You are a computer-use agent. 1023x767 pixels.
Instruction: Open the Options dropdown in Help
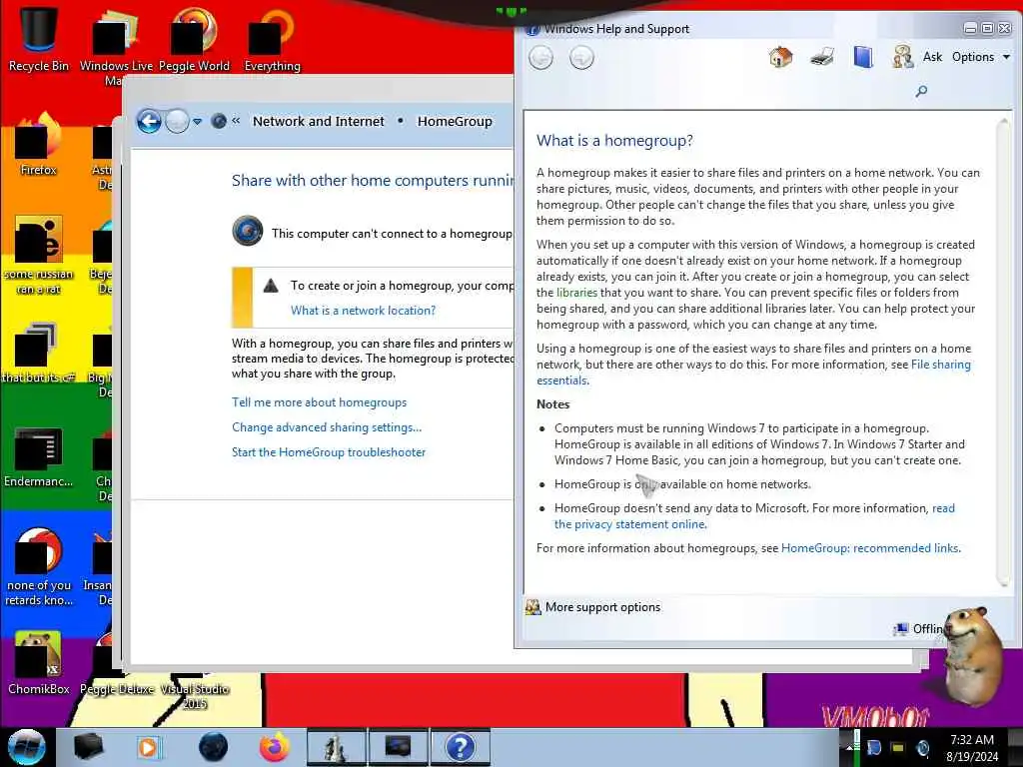coord(981,57)
